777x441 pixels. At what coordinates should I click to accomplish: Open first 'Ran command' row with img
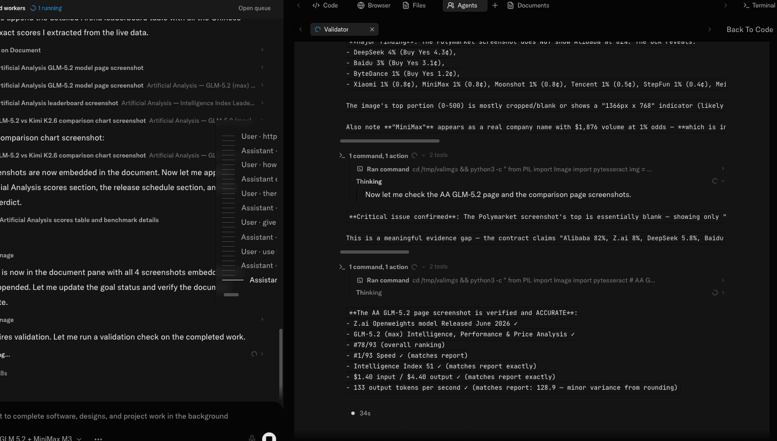pos(505,169)
